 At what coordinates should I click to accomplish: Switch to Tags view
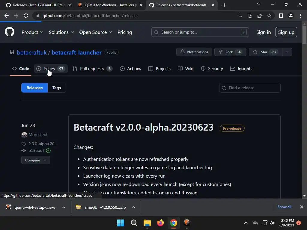pos(57,88)
